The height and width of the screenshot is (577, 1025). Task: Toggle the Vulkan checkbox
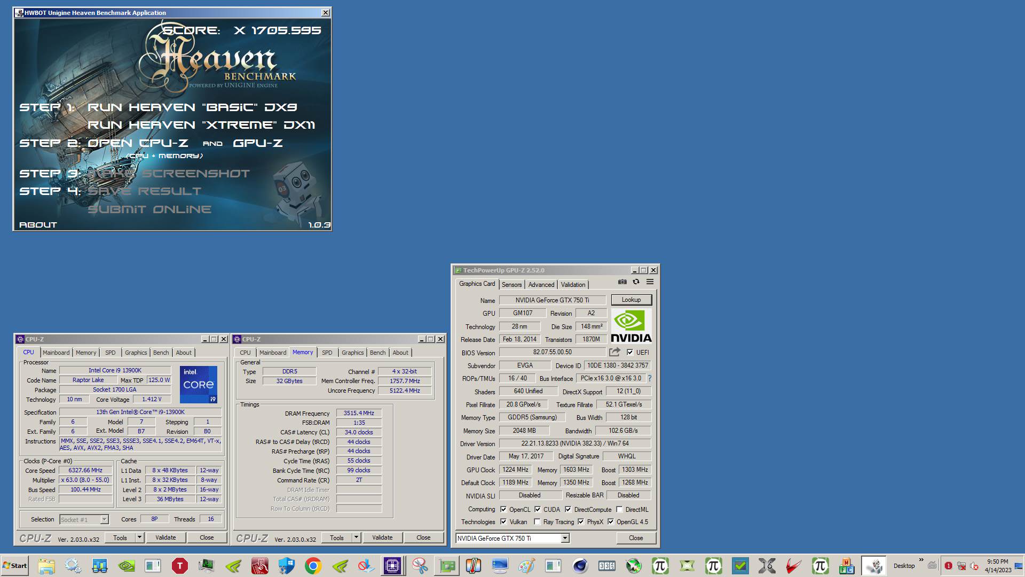pos(503,522)
